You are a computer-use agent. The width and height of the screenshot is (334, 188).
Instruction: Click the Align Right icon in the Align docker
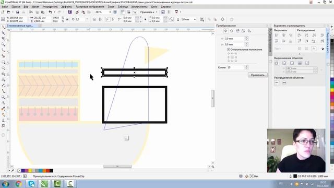[x=291, y=35]
